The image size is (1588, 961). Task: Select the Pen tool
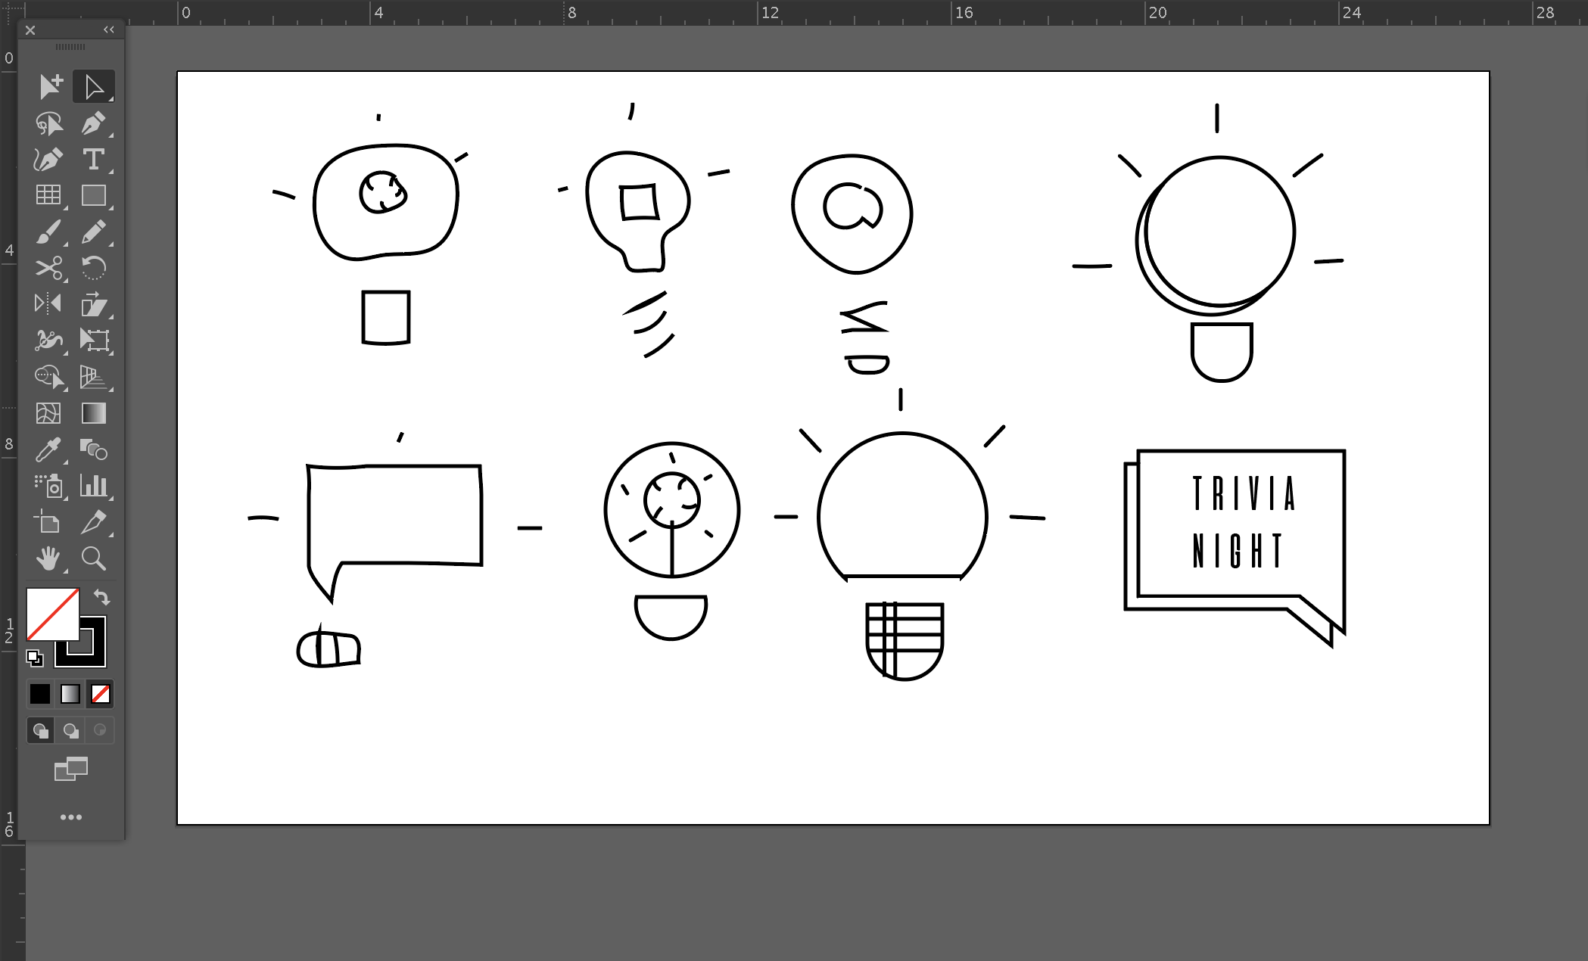tap(93, 123)
